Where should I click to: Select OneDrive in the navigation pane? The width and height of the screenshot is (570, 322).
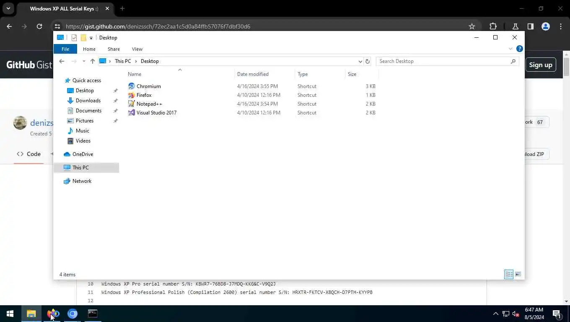pyautogui.click(x=83, y=154)
